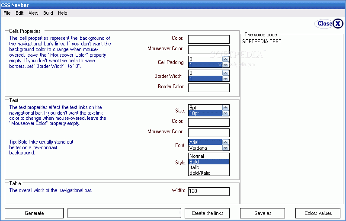Image resolution: width=346 pixels, height=221 pixels.
Task: Select Arial in Font list
Action: point(205,142)
